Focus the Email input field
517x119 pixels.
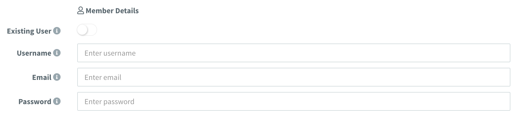[294, 77]
